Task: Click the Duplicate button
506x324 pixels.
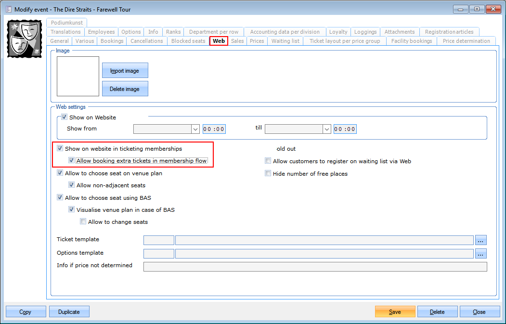Action: click(x=69, y=312)
